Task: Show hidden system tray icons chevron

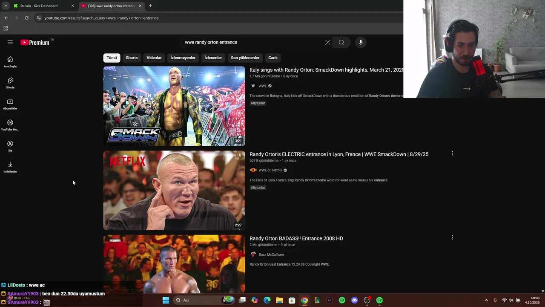Action: coord(486,300)
